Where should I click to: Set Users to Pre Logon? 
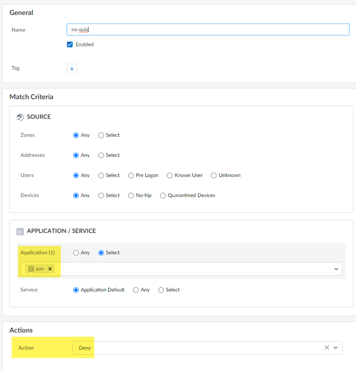[x=132, y=175]
